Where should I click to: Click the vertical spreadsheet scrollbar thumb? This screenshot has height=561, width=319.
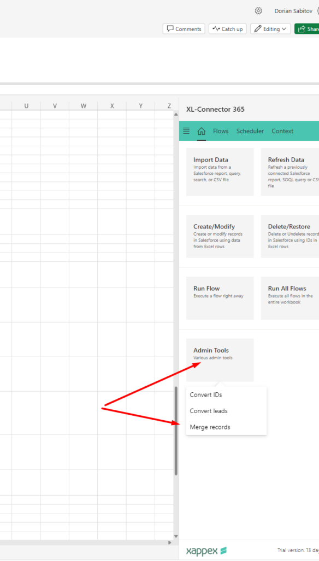(x=176, y=431)
